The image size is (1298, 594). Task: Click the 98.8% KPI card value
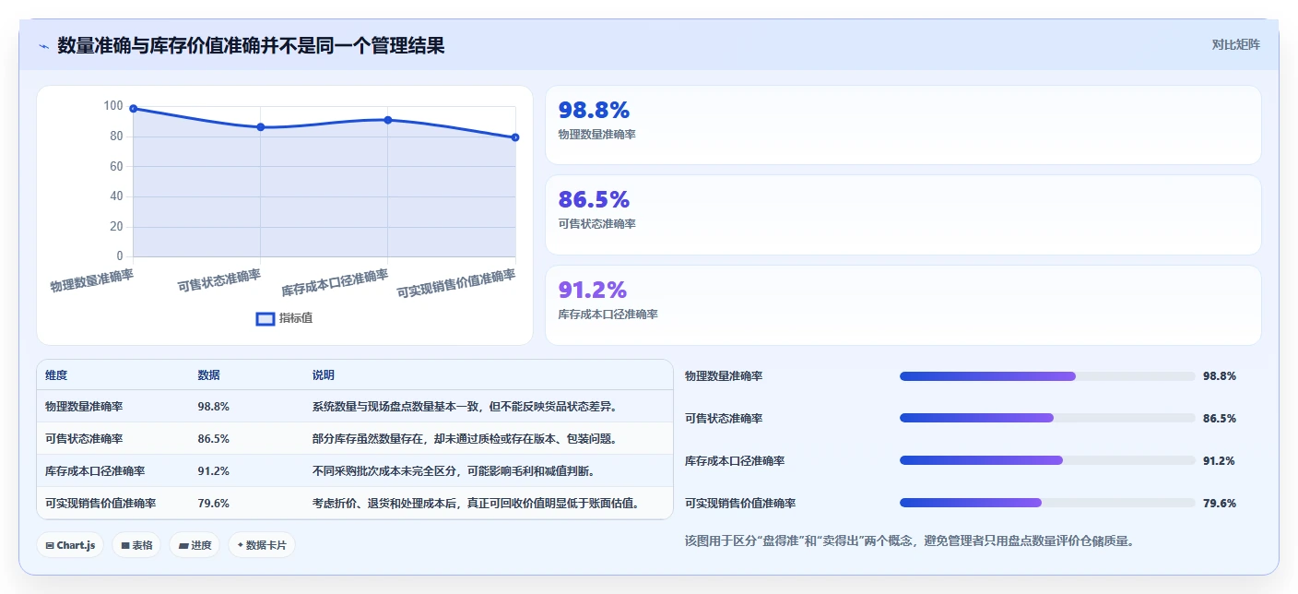pos(594,110)
